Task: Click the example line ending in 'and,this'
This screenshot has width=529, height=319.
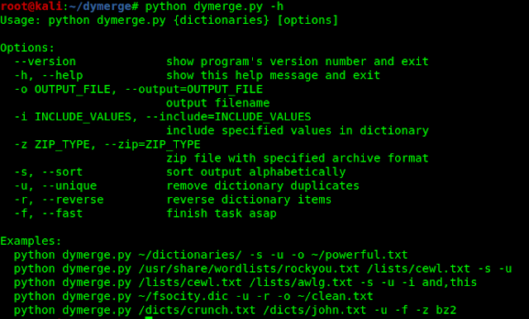Action: (245, 283)
